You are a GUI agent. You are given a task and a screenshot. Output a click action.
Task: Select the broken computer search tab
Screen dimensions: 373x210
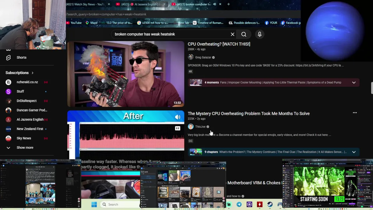click(x=192, y=4)
